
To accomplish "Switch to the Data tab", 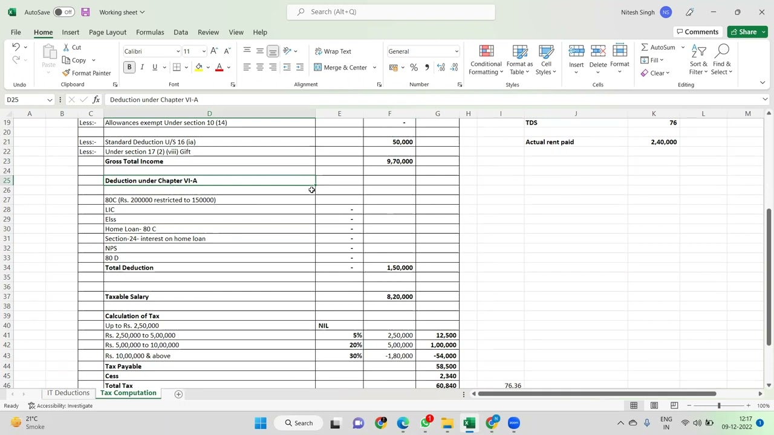I will point(181,32).
